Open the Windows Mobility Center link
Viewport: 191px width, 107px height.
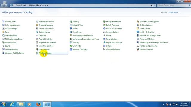[x=15, y=53]
